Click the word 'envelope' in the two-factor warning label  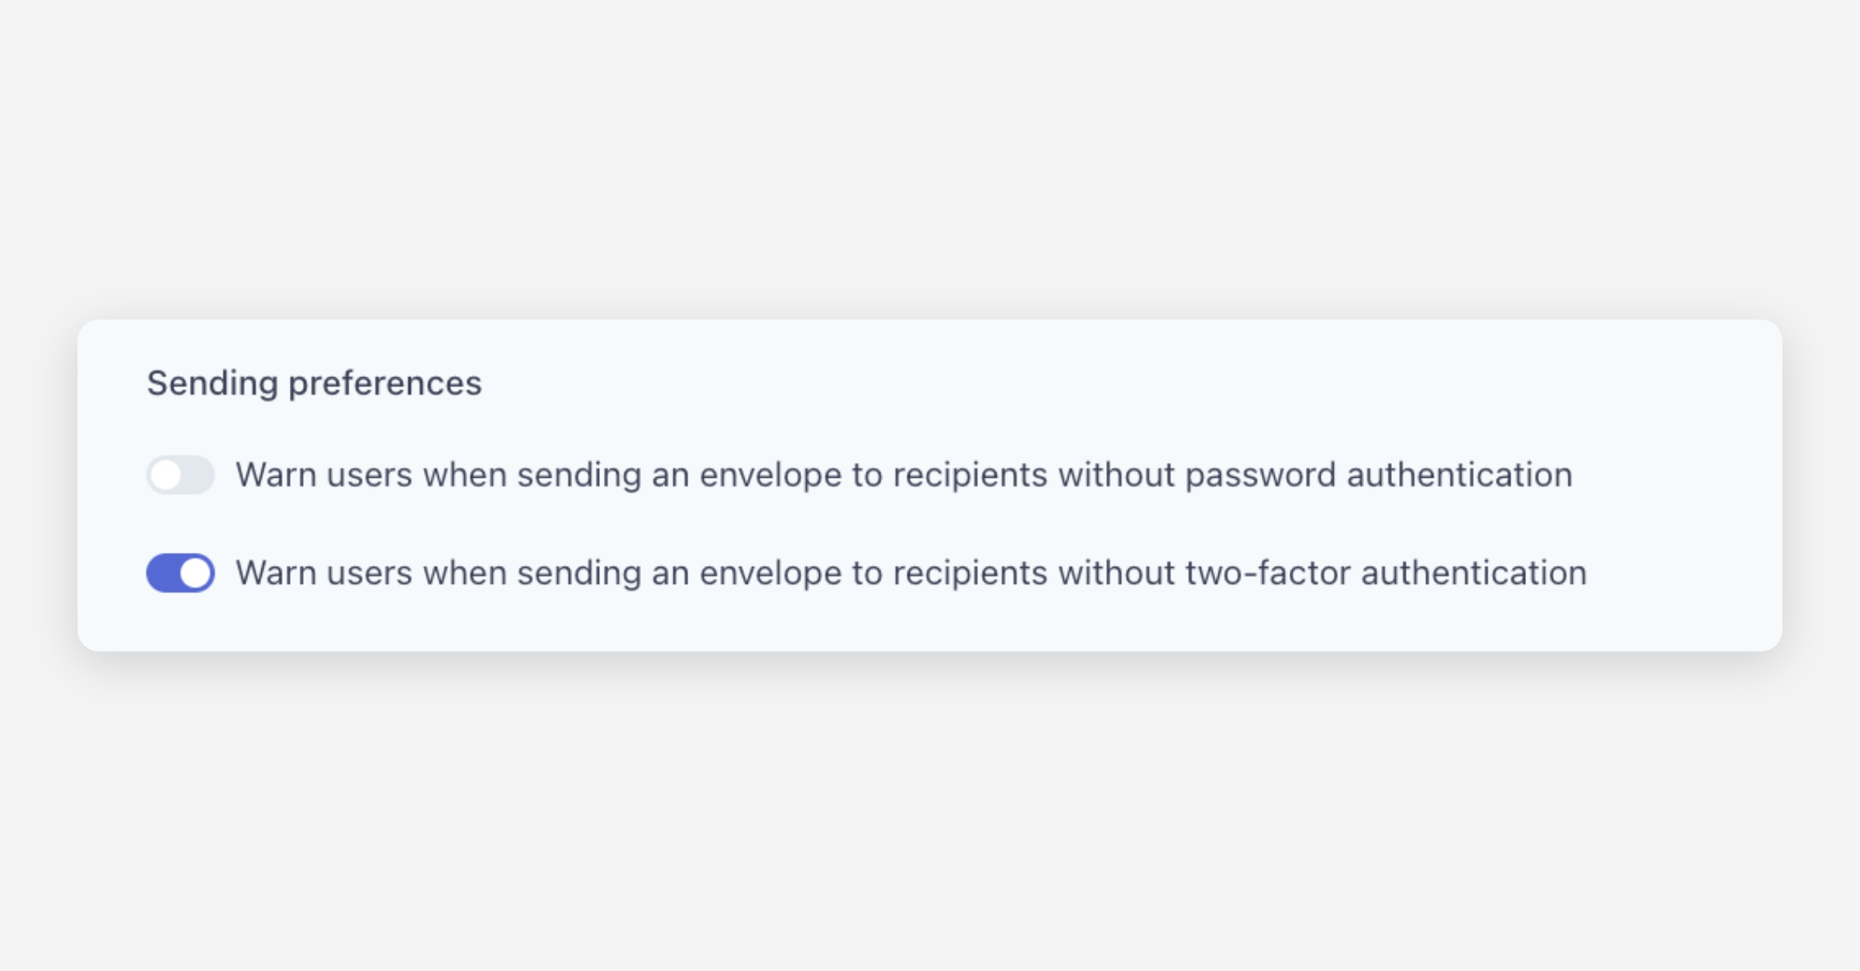point(770,573)
